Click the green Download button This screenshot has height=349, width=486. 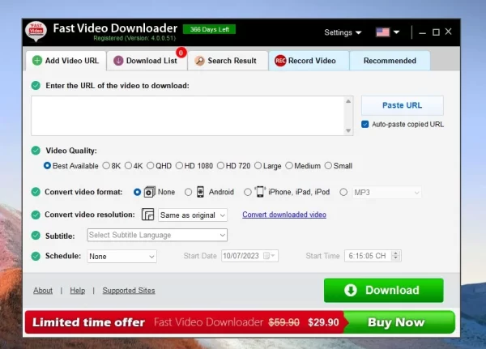(384, 291)
